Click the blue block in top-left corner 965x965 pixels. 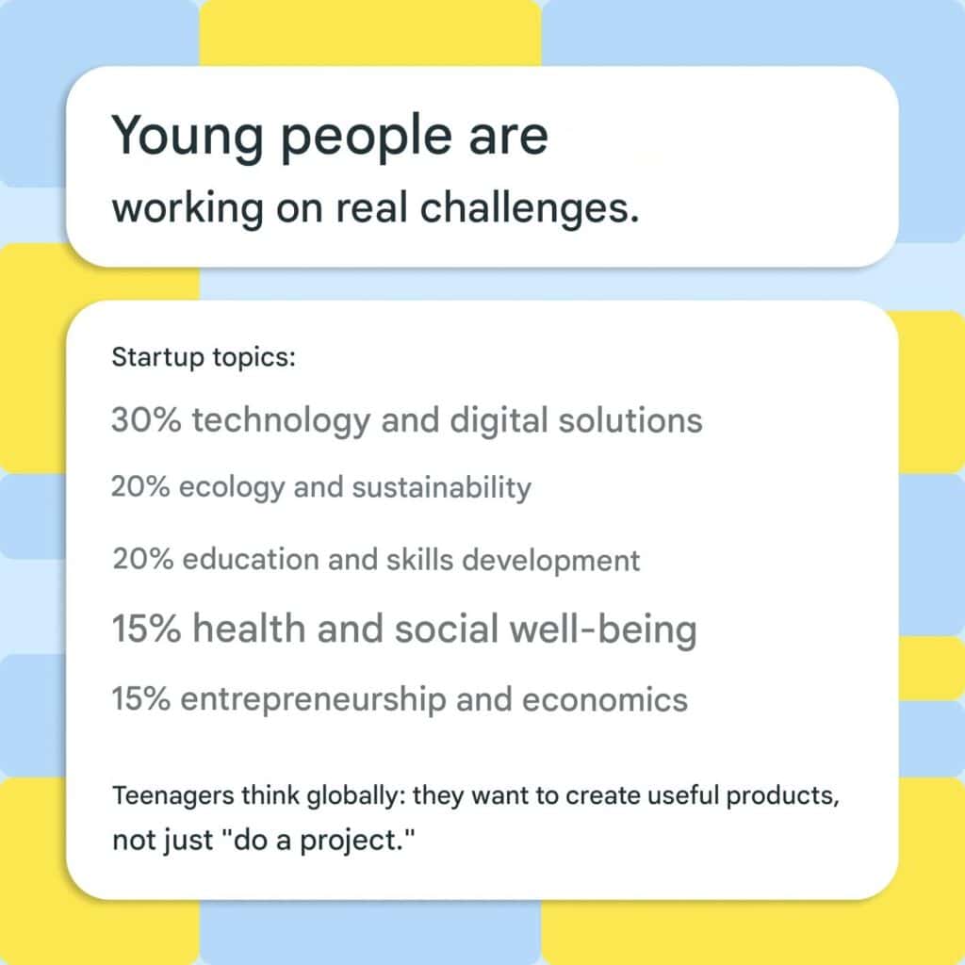click(28, 94)
